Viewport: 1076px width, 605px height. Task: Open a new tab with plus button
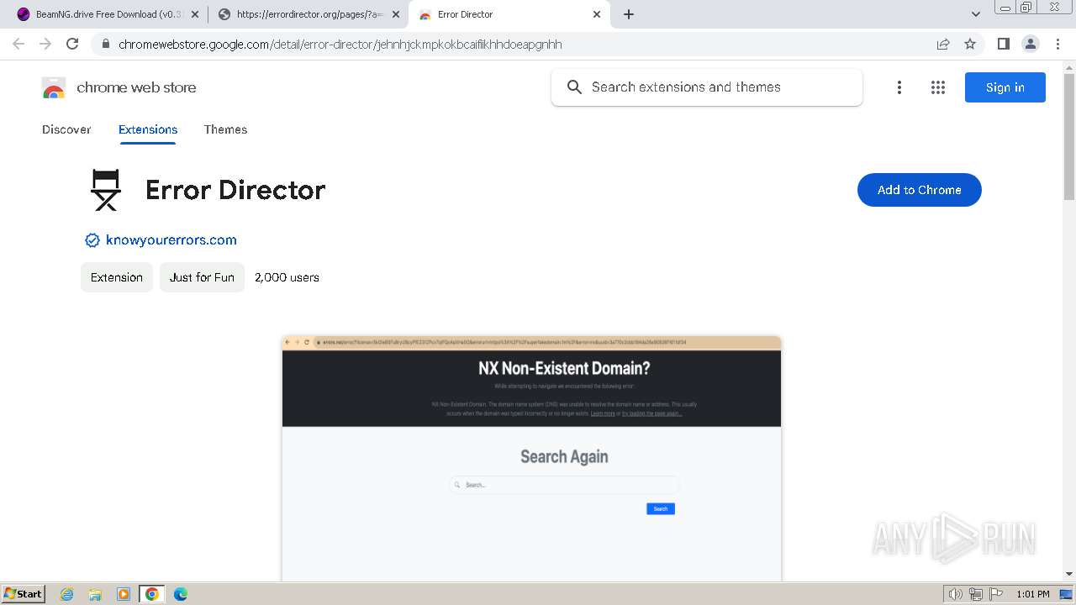pyautogui.click(x=629, y=14)
